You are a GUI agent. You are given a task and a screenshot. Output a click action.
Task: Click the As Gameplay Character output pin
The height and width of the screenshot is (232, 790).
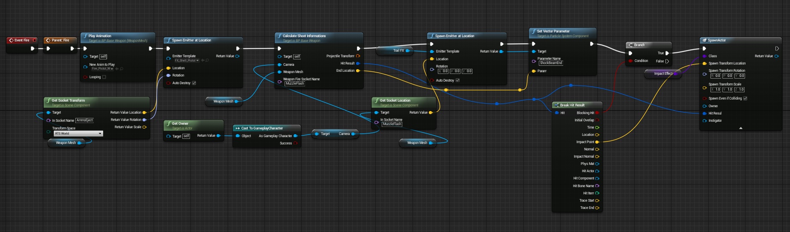[295, 136]
